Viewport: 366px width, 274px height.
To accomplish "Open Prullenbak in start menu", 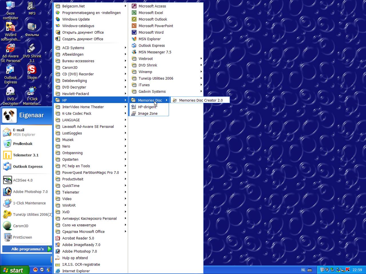I will click(27, 144).
